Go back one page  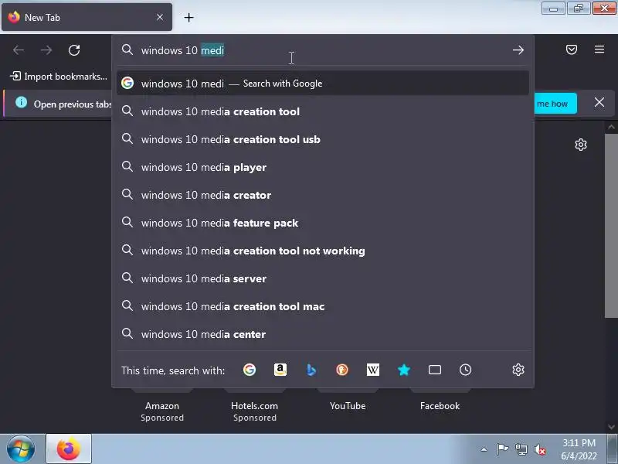pyautogui.click(x=19, y=50)
